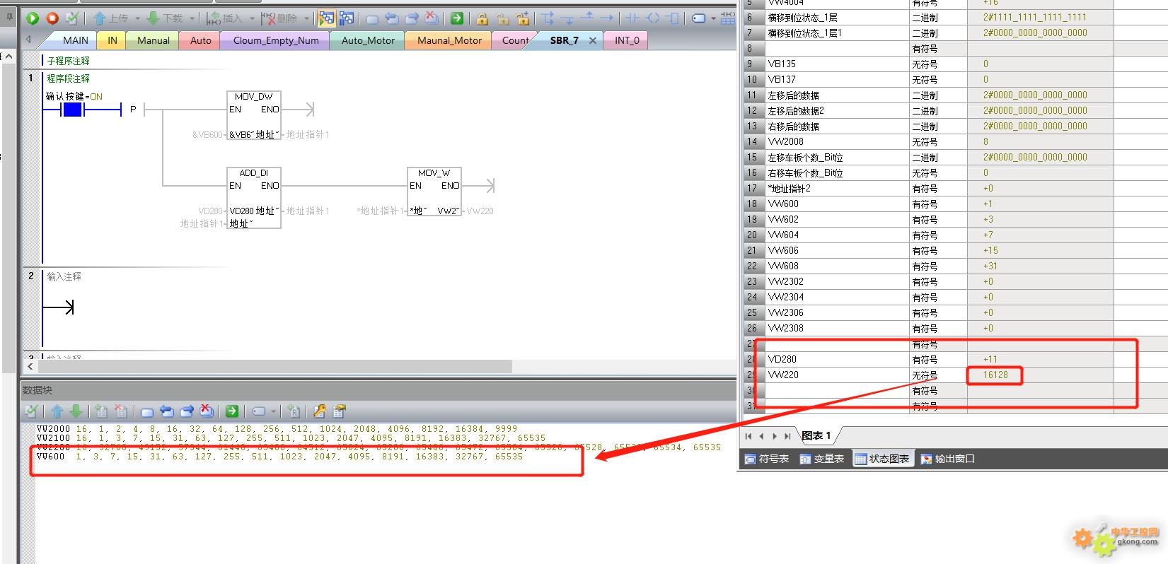Toggle the program status monitoring icon
1168x564 pixels.
(x=326, y=18)
